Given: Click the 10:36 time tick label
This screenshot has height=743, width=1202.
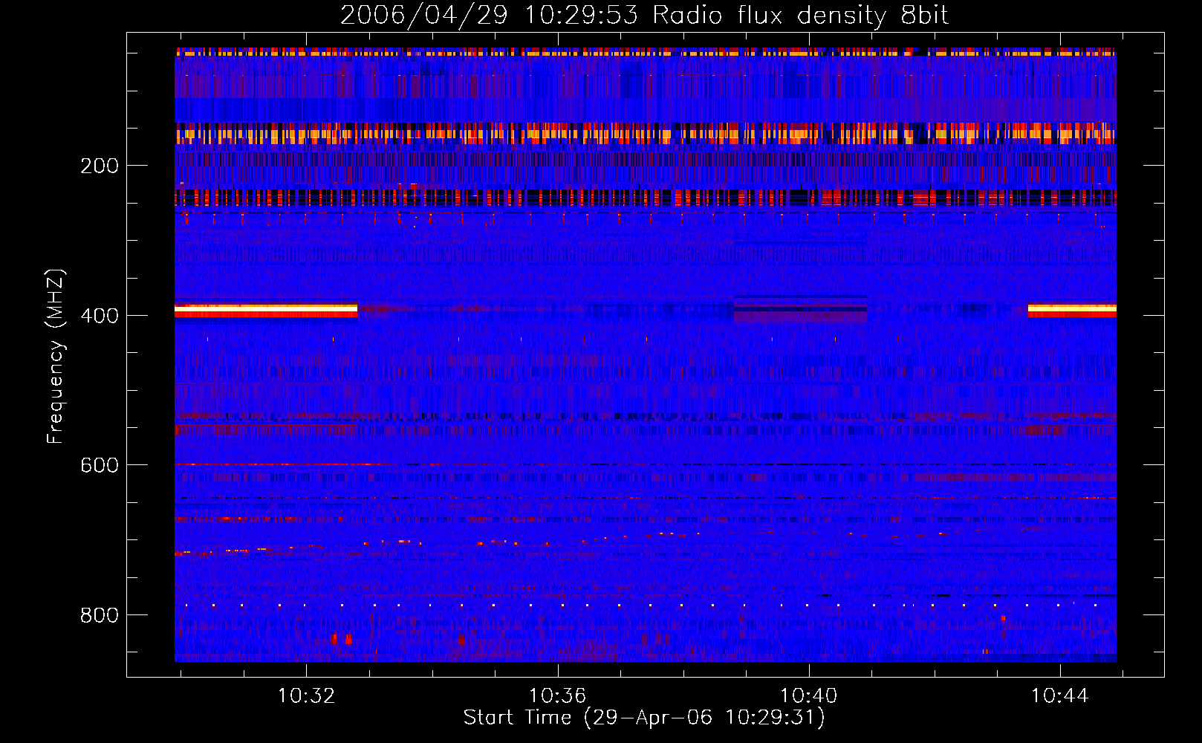Looking at the screenshot, I should pos(557,696).
